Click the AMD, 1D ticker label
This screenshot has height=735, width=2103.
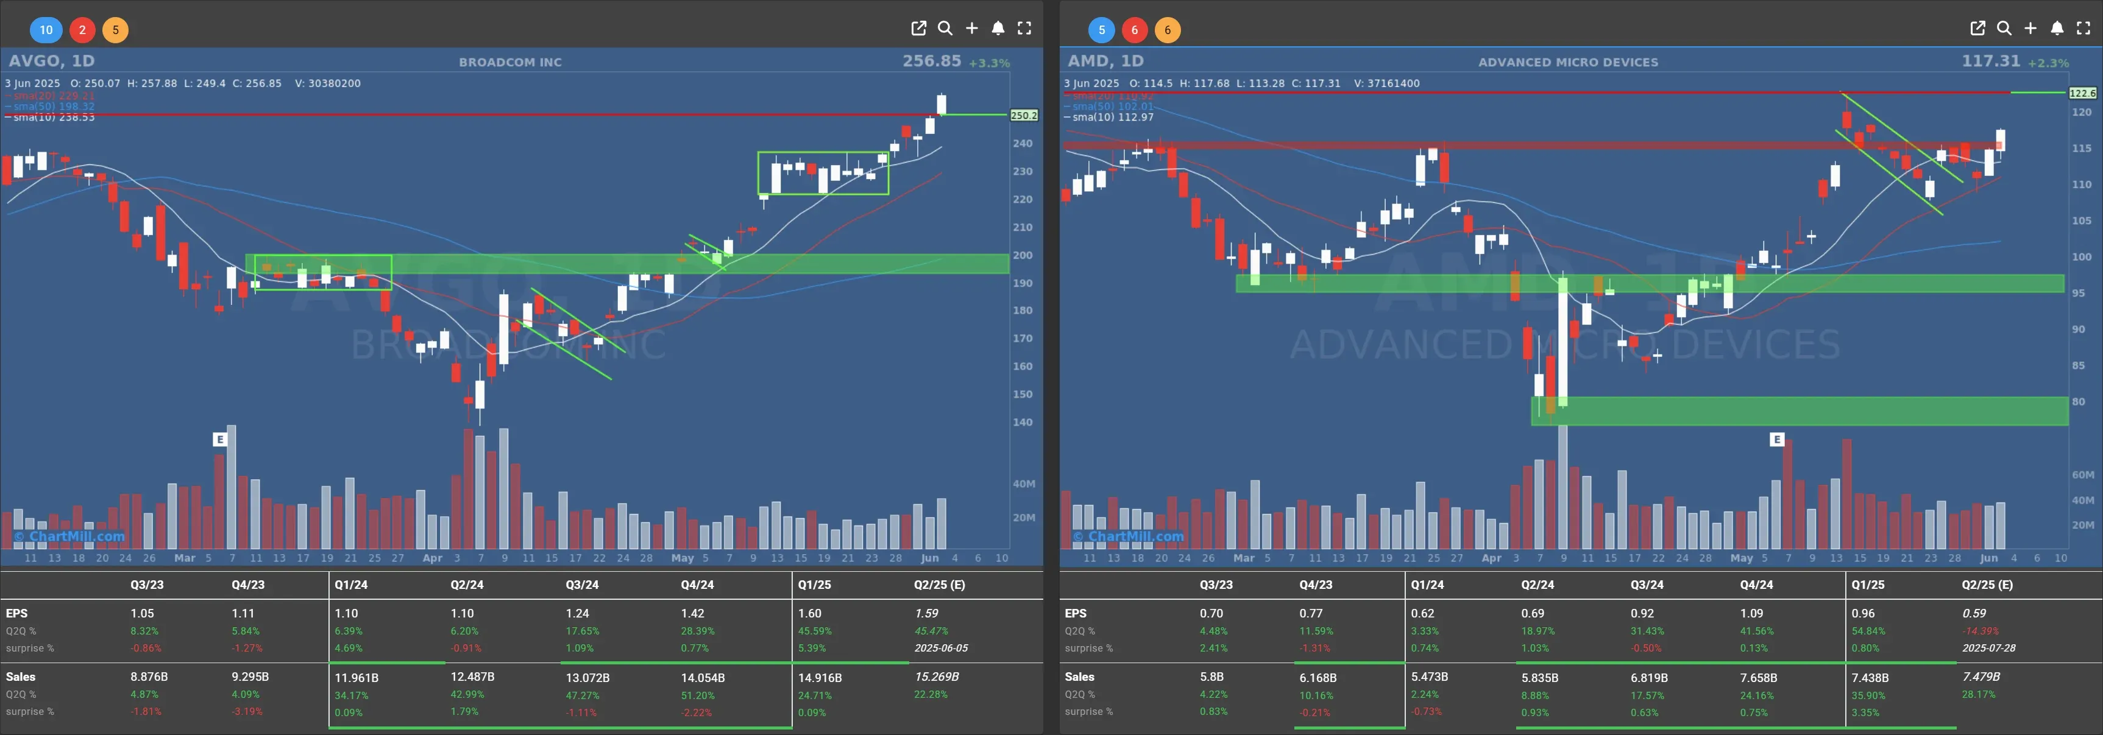(x=1106, y=60)
